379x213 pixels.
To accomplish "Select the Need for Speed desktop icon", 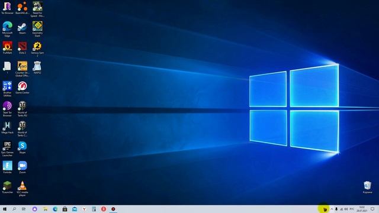I will coord(37,9).
